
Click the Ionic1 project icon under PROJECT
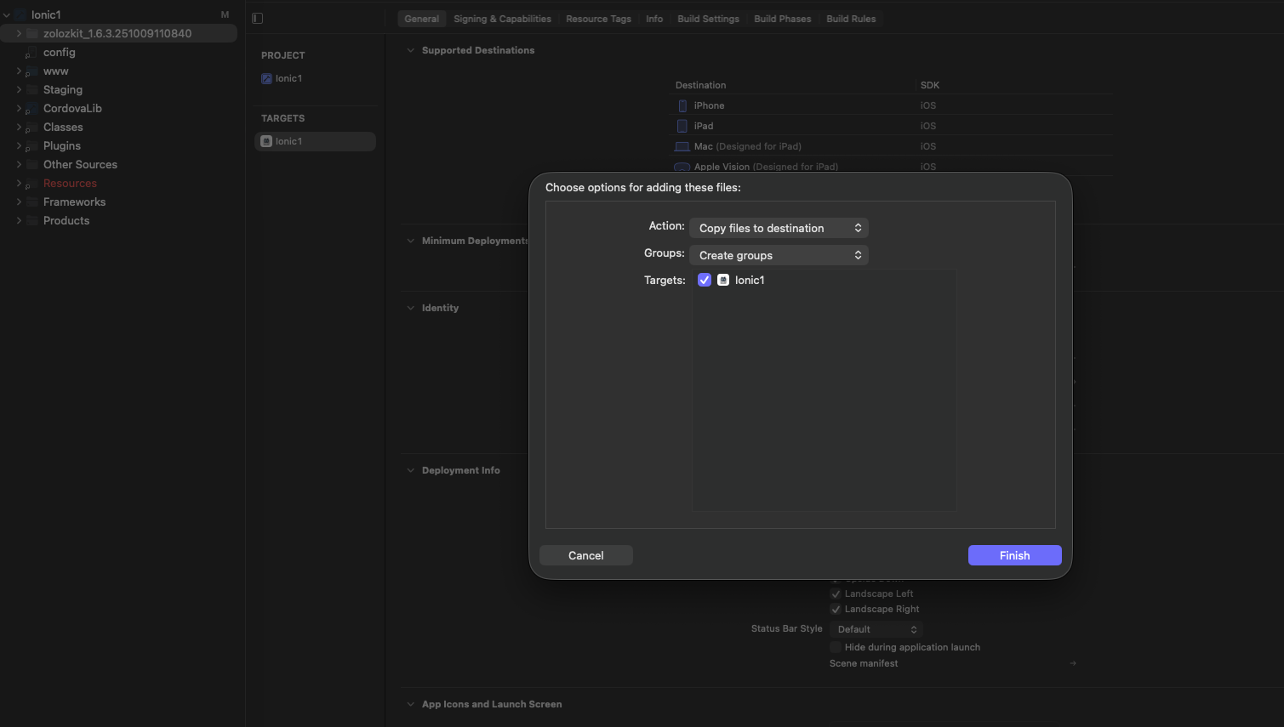pos(266,78)
